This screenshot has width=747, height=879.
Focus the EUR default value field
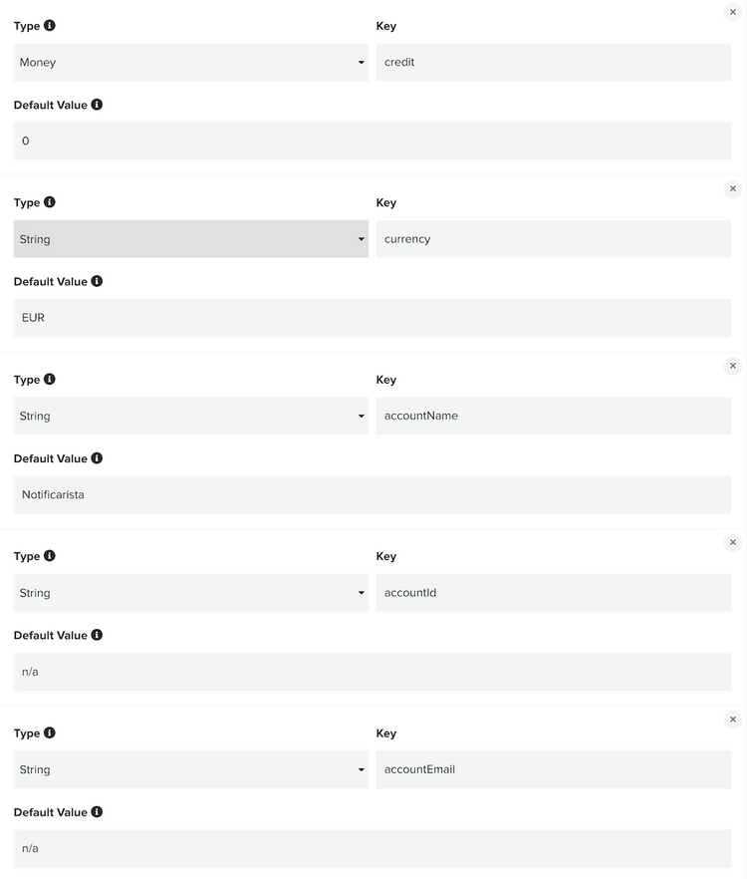click(372, 318)
